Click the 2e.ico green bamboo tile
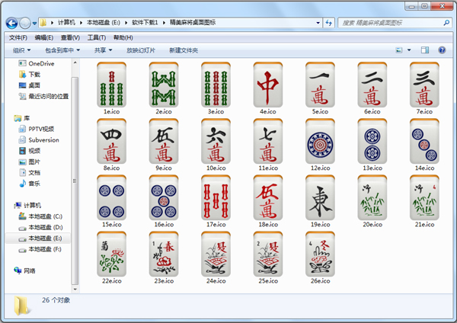Screen dimensions: 457x323 (x=163, y=86)
